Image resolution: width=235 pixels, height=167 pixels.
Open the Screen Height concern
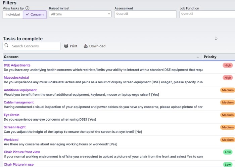tap(15, 127)
